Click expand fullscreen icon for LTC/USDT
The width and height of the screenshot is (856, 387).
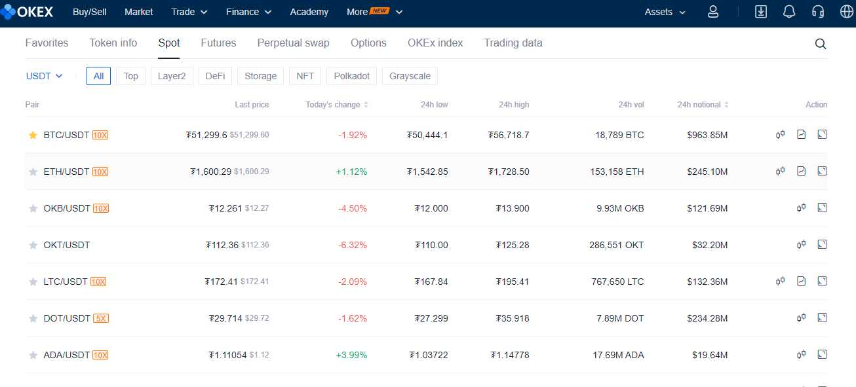(822, 281)
